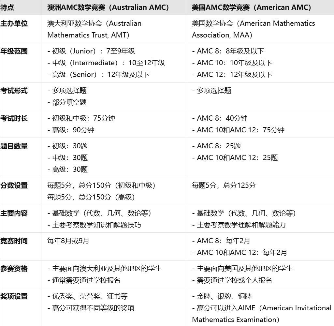Image resolution: width=334 pixels, height=326 pixels.
Task: Click line AMC 8: 25题
Action: [x=216, y=146]
